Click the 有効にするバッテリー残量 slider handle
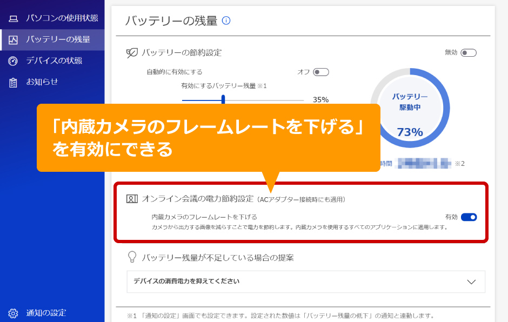Viewport: 508px width, 322px height. click(223, 99)
